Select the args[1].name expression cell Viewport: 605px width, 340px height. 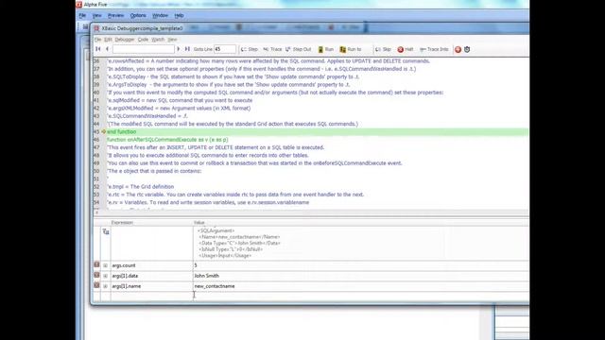151,286
